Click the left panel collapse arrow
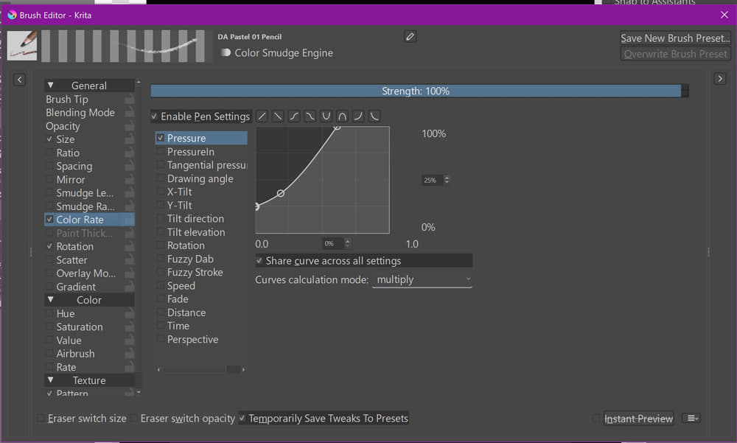Screen dimensions: 737x443 coord(20,79)
